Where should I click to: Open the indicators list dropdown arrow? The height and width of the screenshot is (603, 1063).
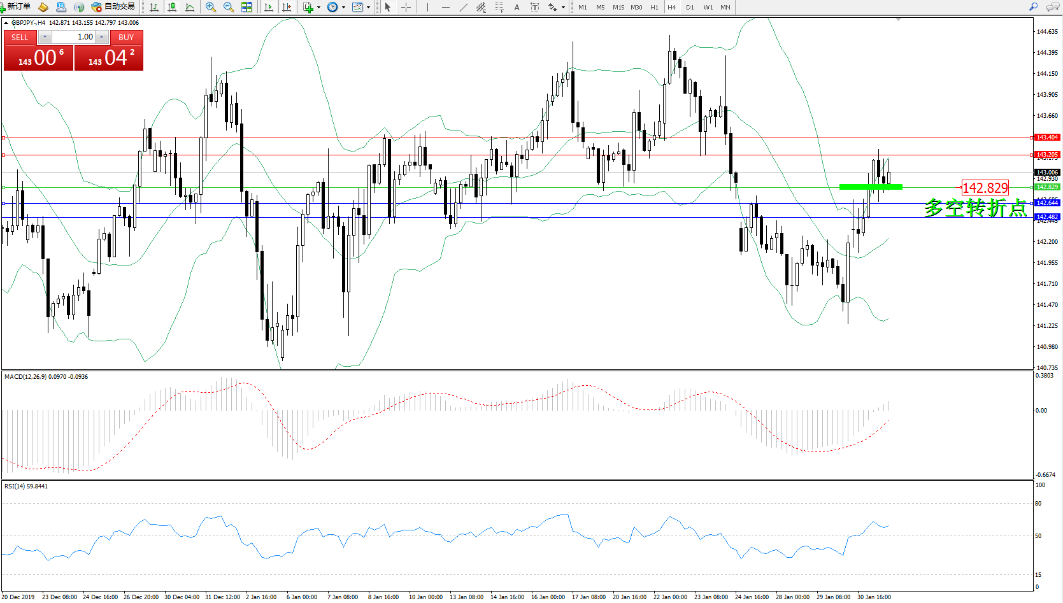pyautogui.click(x=318, y=8)
